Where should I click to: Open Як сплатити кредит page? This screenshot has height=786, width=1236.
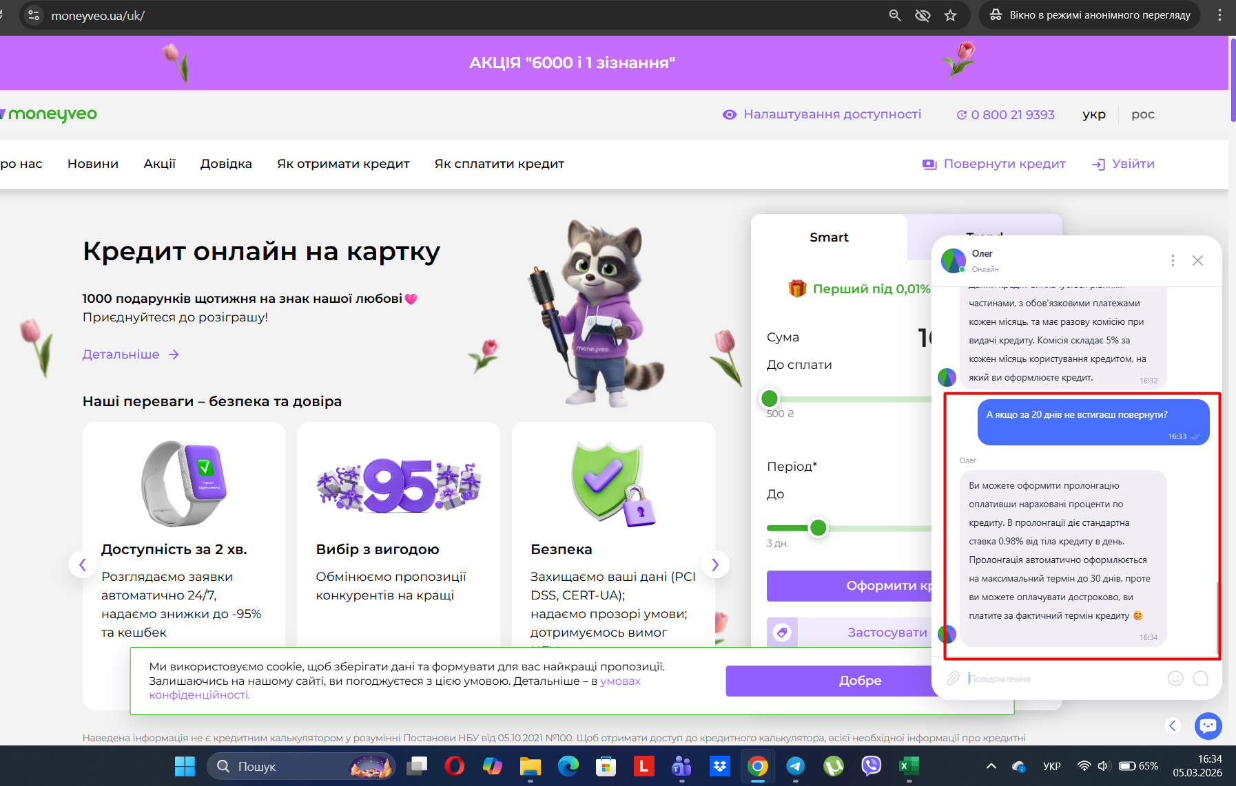pos(499,164)
